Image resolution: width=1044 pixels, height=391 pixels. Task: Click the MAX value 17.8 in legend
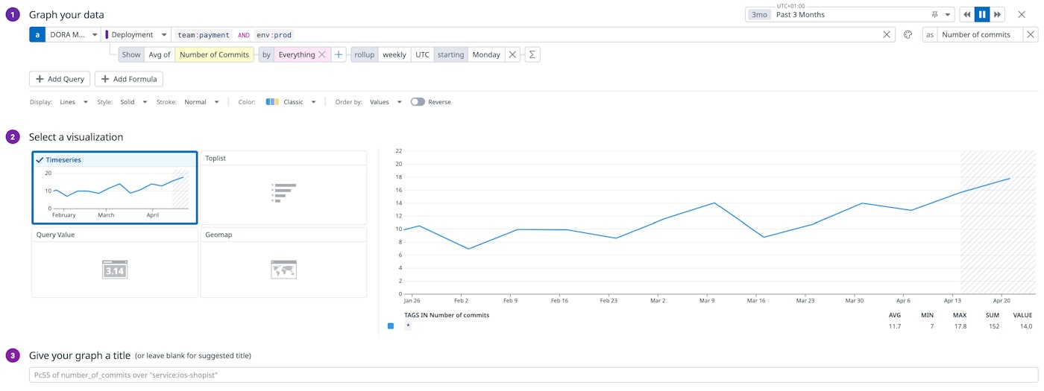click(960, 326)
